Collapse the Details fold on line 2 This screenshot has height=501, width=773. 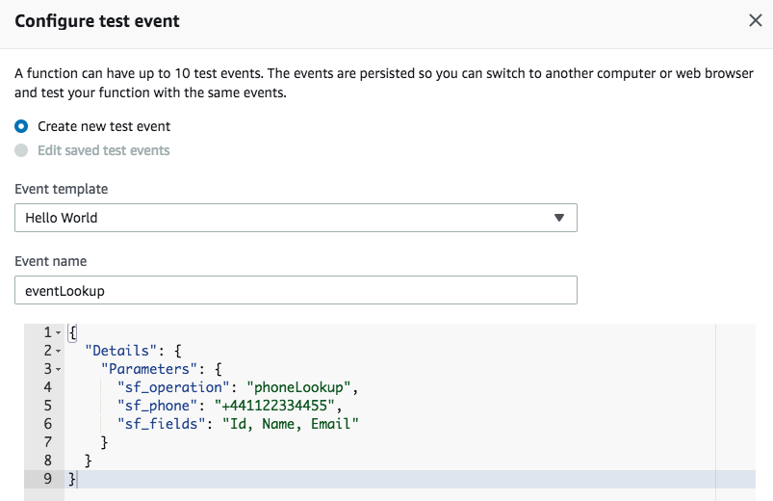coord(58,351)
